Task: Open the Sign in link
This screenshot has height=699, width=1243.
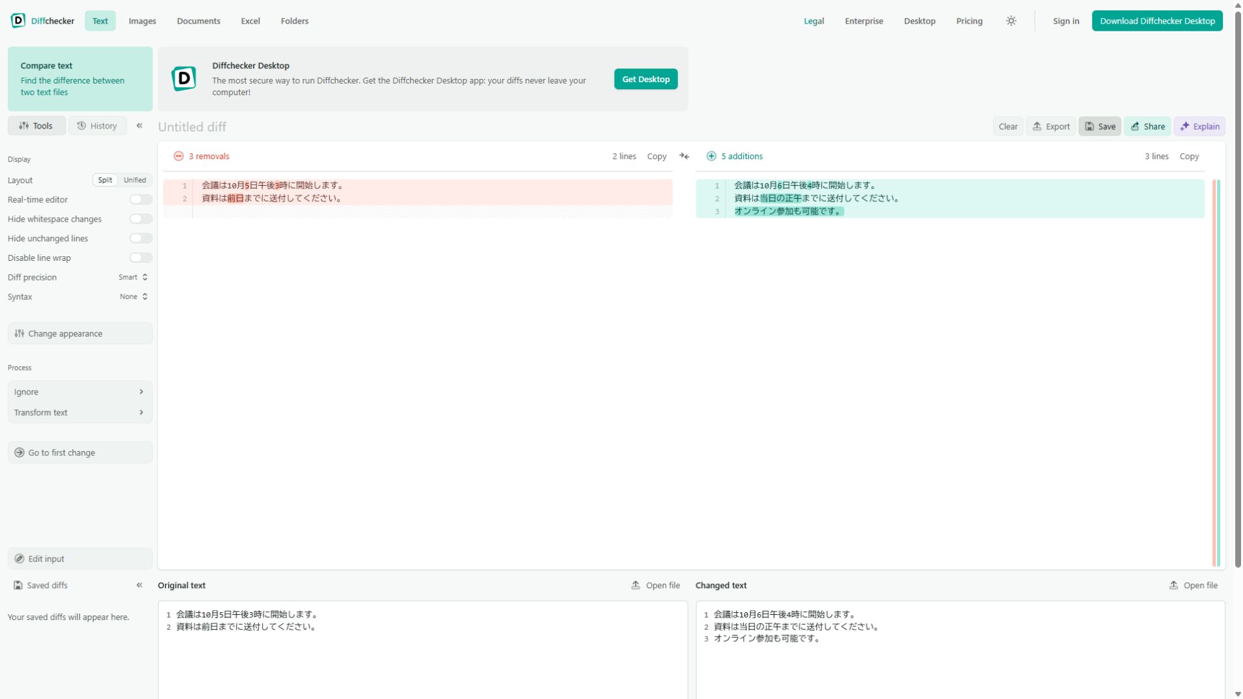Action: [1066, 21]
